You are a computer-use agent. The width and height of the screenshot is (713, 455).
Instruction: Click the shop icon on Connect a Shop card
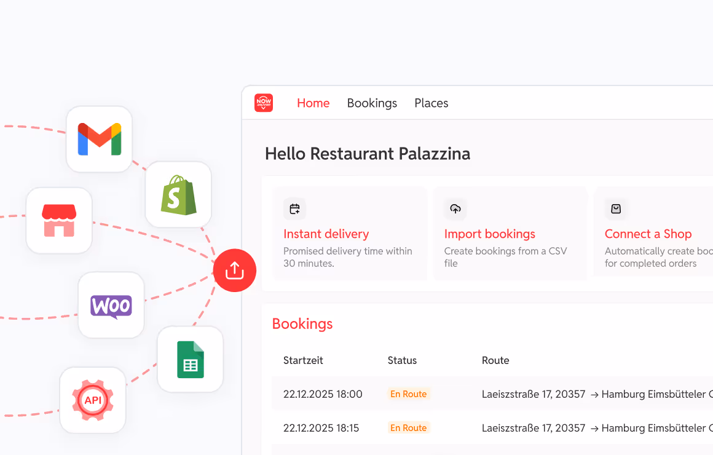pyautogui.click(x=616, y=208)
